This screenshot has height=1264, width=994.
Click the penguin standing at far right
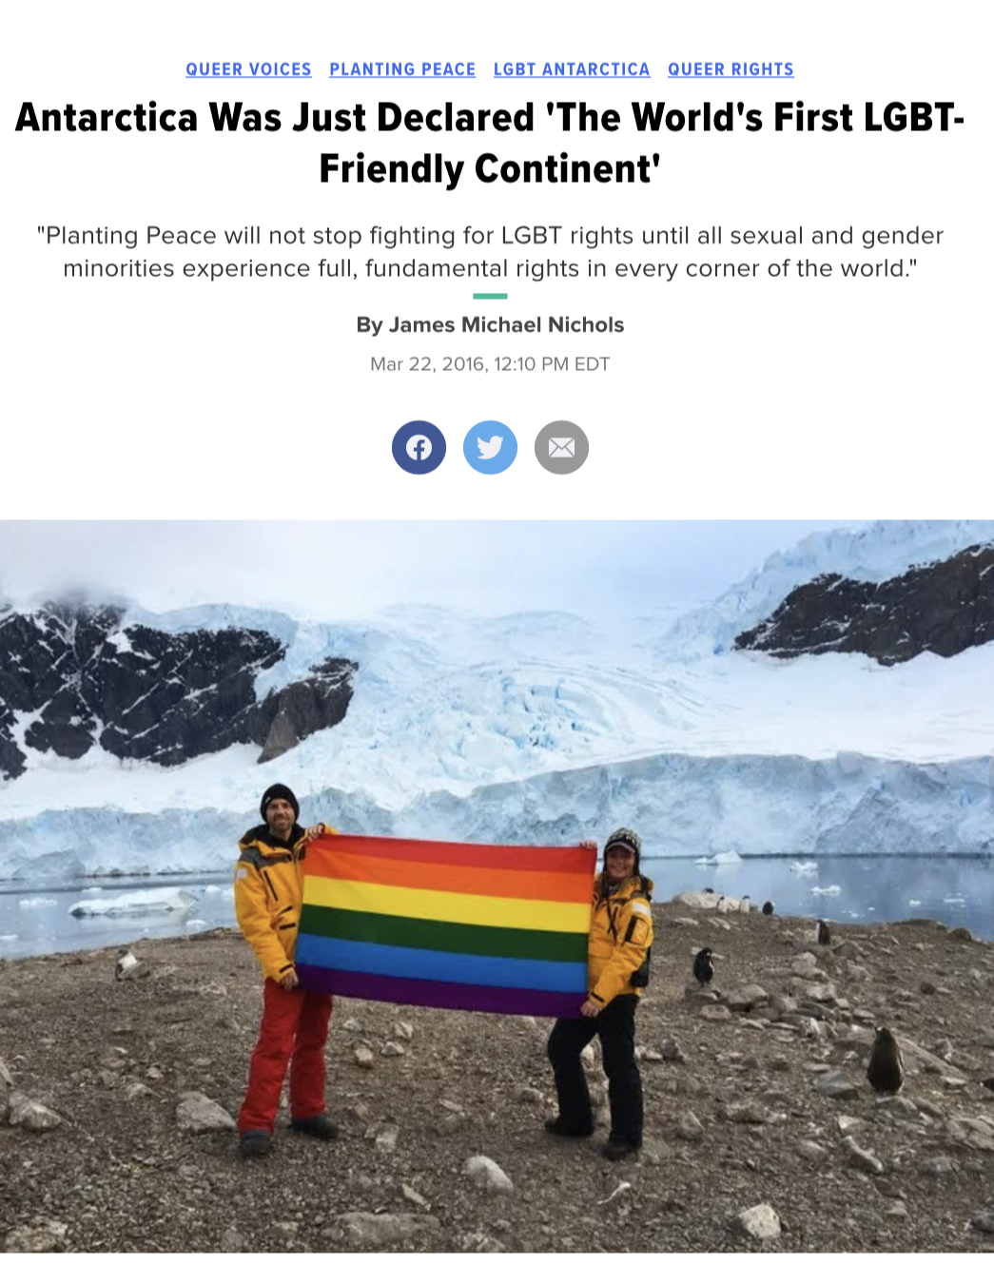point(885,1060)
